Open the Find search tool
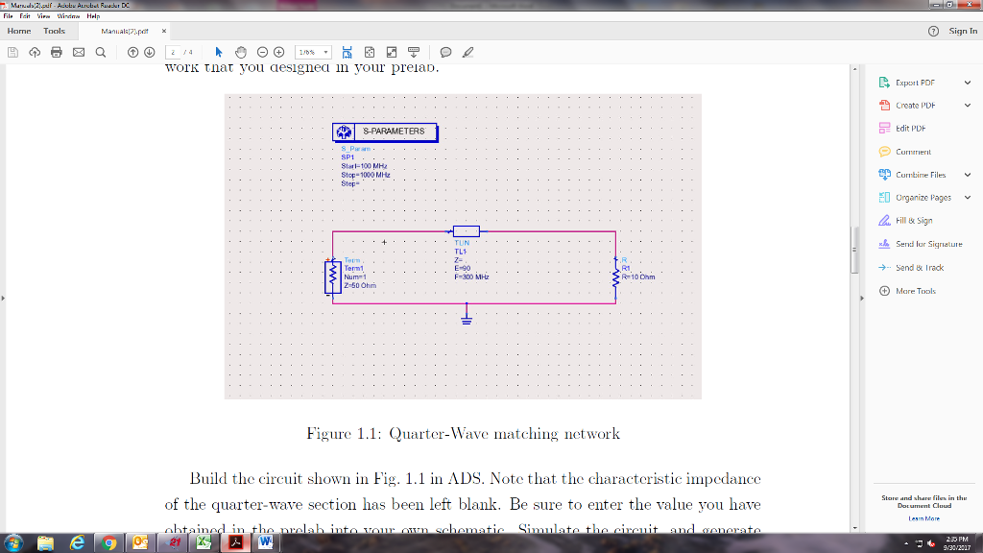This screenshot has width=983, height=553. point(100,52)
